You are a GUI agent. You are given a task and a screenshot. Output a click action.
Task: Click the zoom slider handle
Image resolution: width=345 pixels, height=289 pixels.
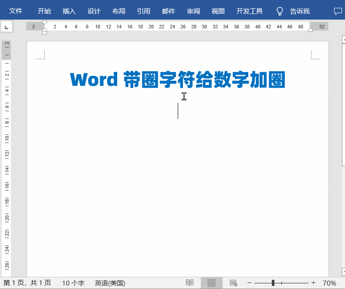coord(273,283)
